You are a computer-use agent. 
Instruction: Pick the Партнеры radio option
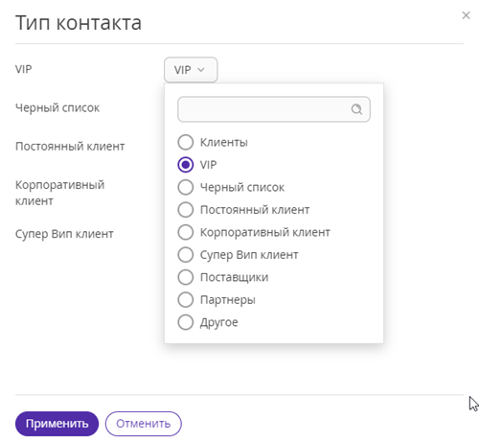186,300
